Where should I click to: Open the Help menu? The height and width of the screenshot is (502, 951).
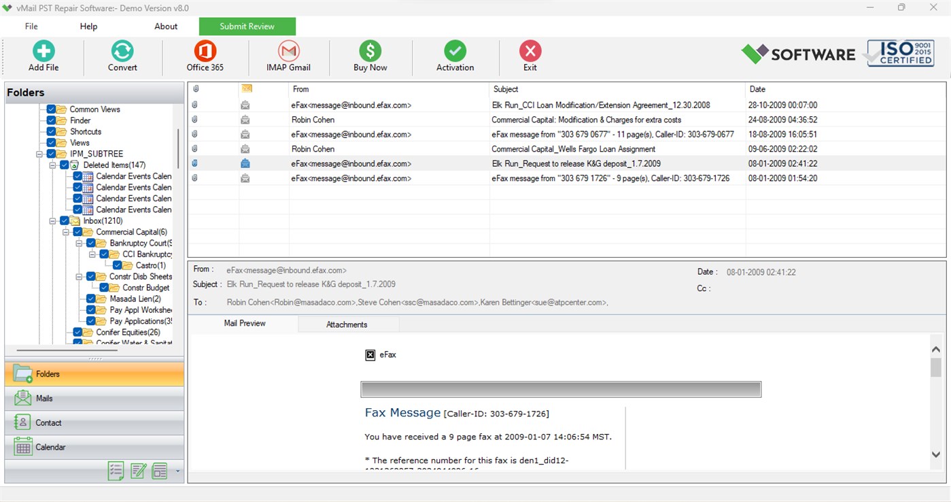(88, 26)
